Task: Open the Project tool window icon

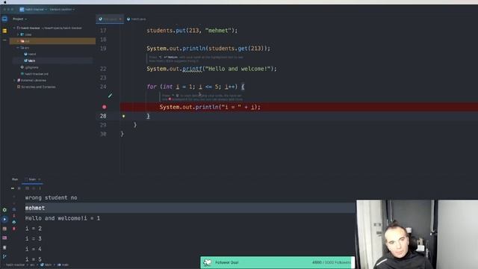Action: point(4,19)
